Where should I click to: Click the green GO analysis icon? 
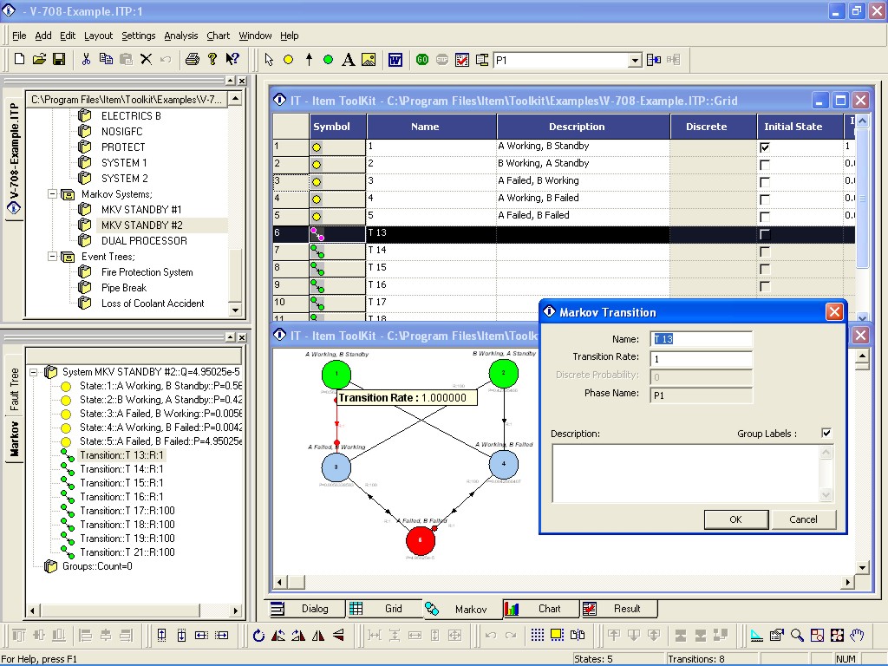[x=422, y=60]
